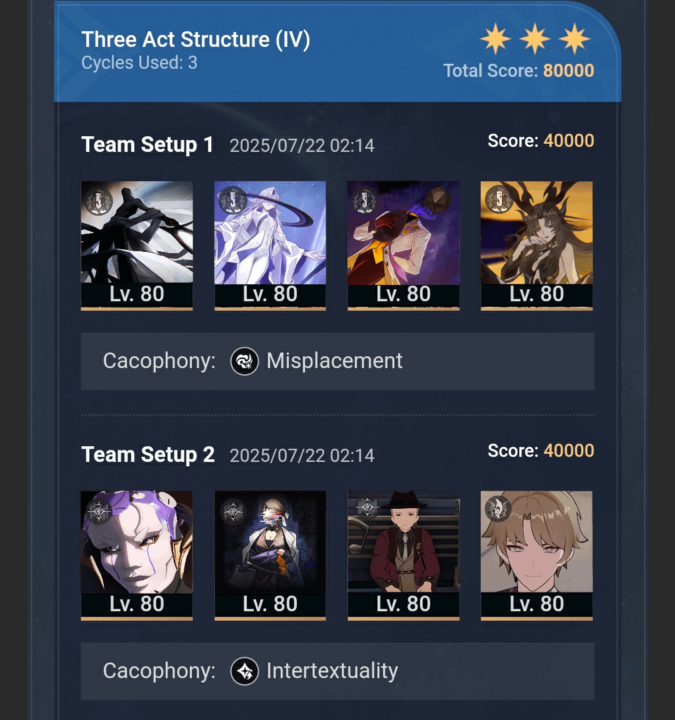Select the man in fedora and maroon coat

click(x=404, y=556)
